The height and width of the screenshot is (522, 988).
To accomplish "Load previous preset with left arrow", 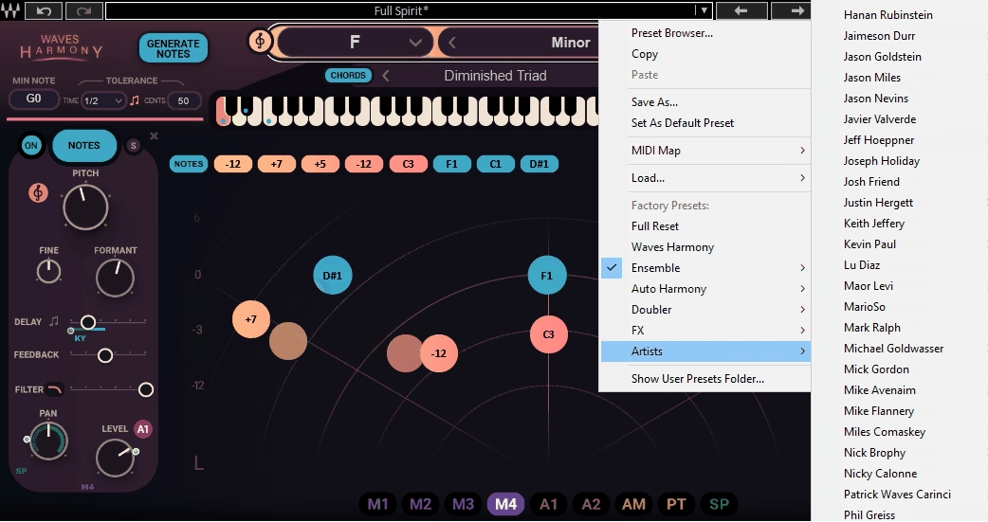I will [741, 10].
